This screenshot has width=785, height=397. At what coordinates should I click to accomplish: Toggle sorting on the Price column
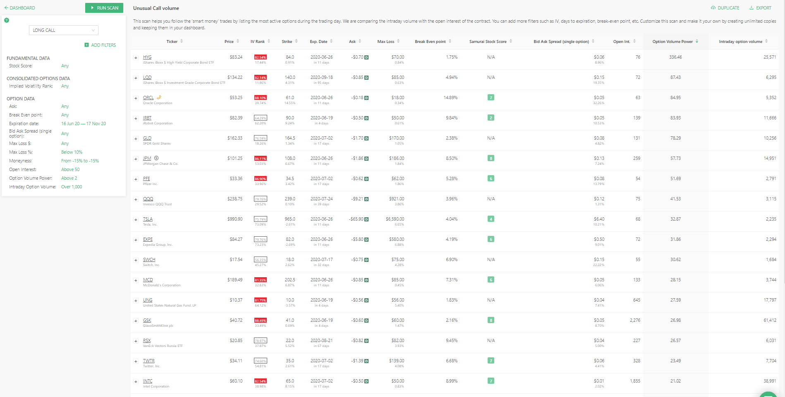point(238,41)
